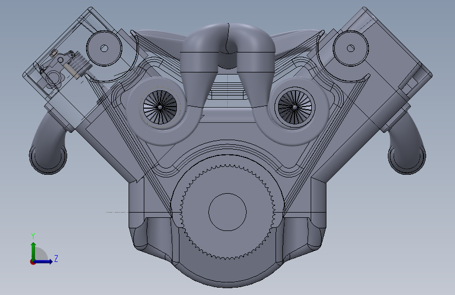Click the blue Z axis arrow of the triad
Image resolution: width=455 pixels, height=295 pixels.
[44, 261]
